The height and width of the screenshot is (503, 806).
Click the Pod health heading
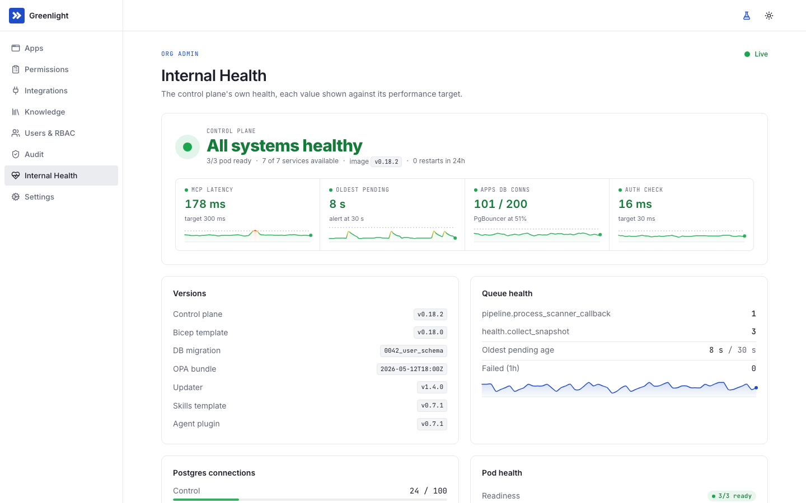502,473
